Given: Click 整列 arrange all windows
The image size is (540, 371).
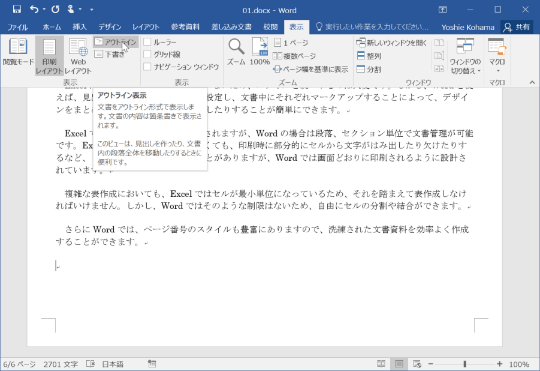Looking at the screenshot, I should pos(369,56).
